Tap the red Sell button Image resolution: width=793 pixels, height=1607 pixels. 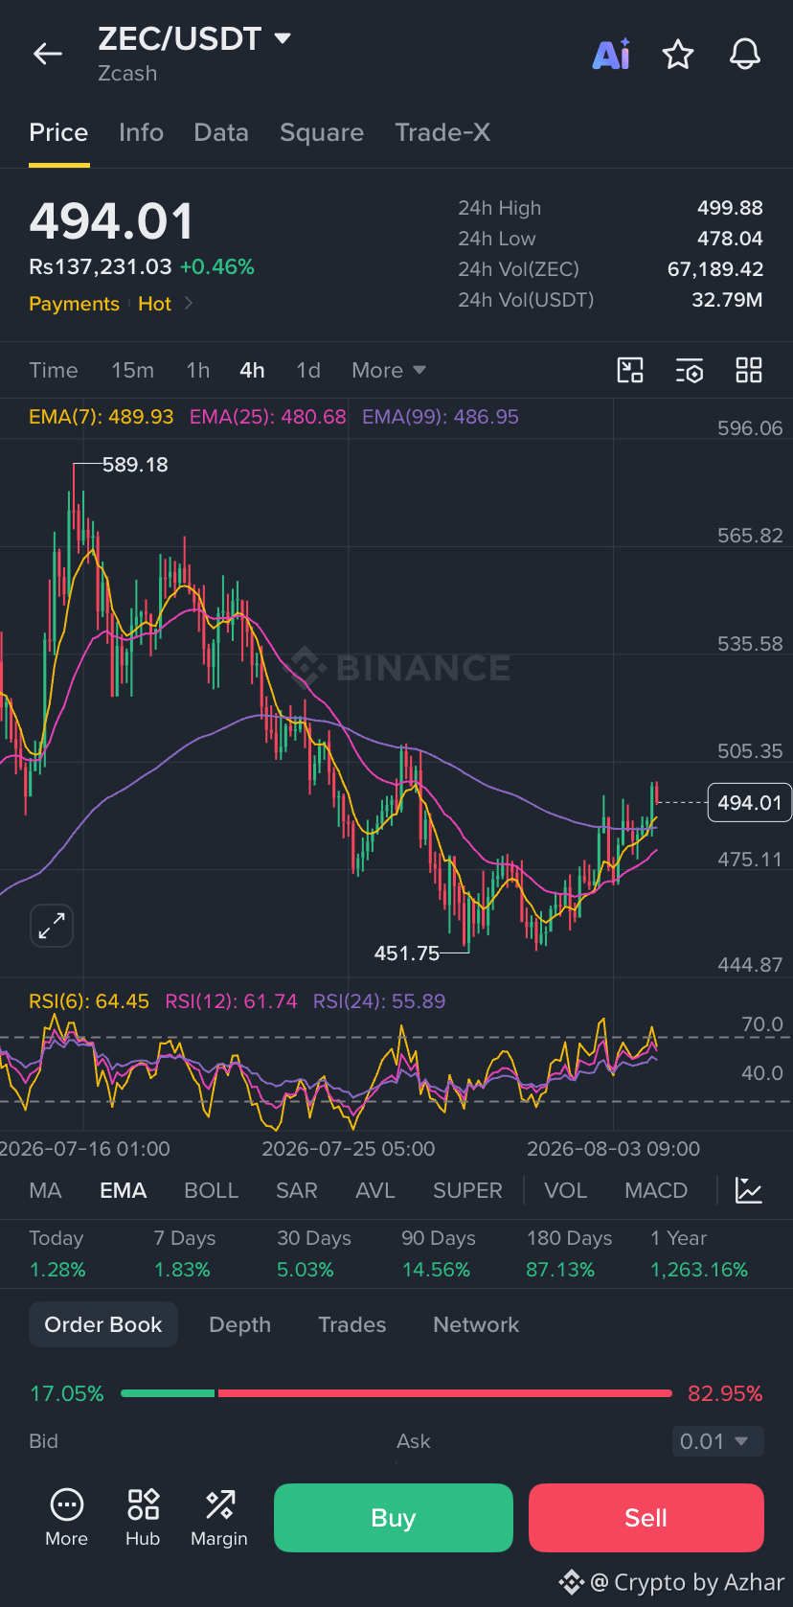(x=646, y=1518)
